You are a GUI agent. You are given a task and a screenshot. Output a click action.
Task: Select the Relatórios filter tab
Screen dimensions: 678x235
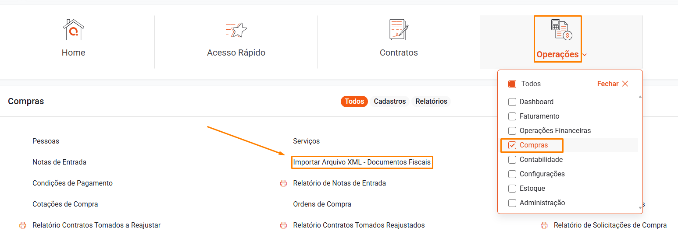(x=431, y=102)
